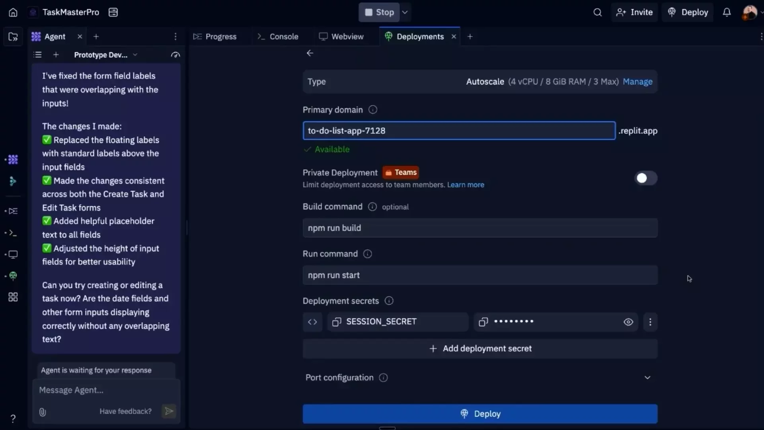Click the Manage link next to Autoscale
The height and width of the screenshot is (430, 764).
638,82
